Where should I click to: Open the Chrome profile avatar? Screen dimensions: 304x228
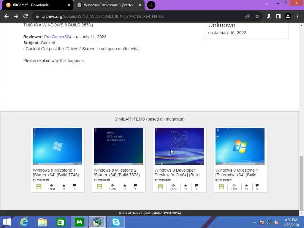tap(288, 17)
